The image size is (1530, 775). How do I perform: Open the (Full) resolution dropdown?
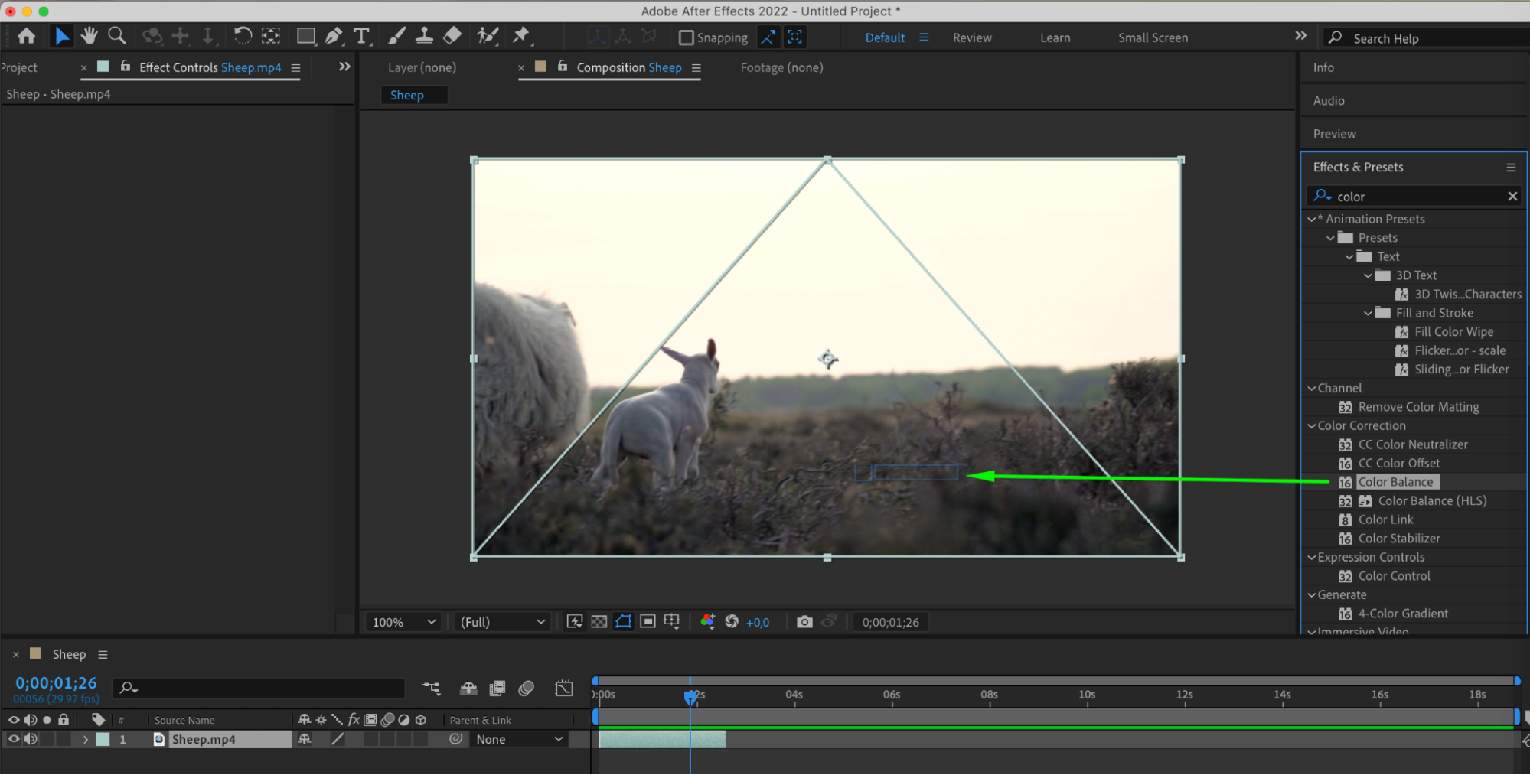[x=502, y=622]
